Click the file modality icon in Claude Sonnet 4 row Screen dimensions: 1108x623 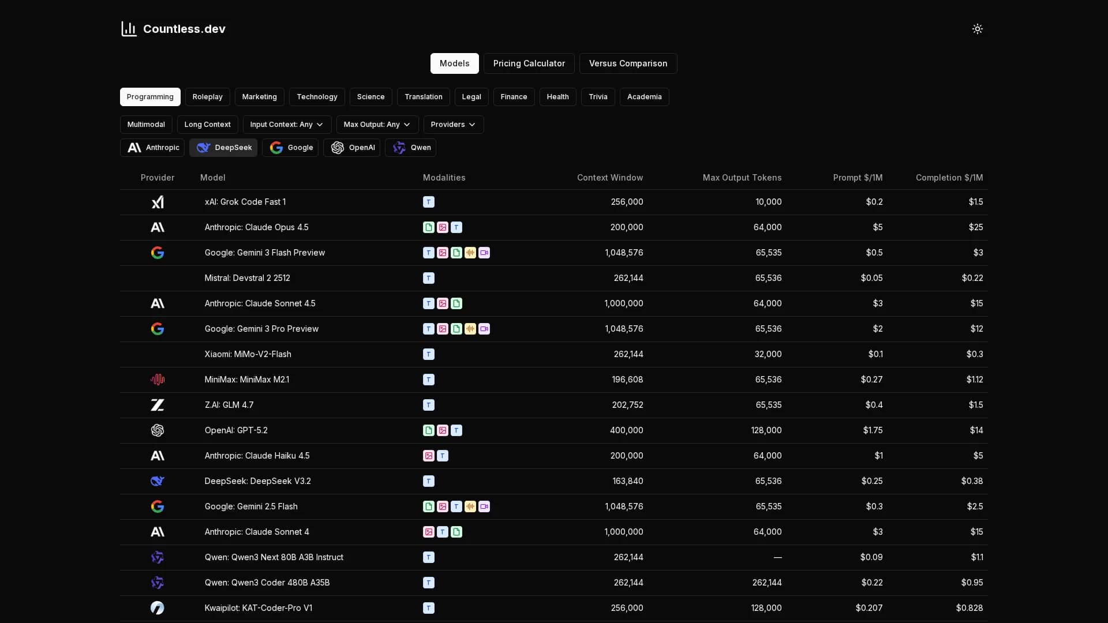(456, 532)
